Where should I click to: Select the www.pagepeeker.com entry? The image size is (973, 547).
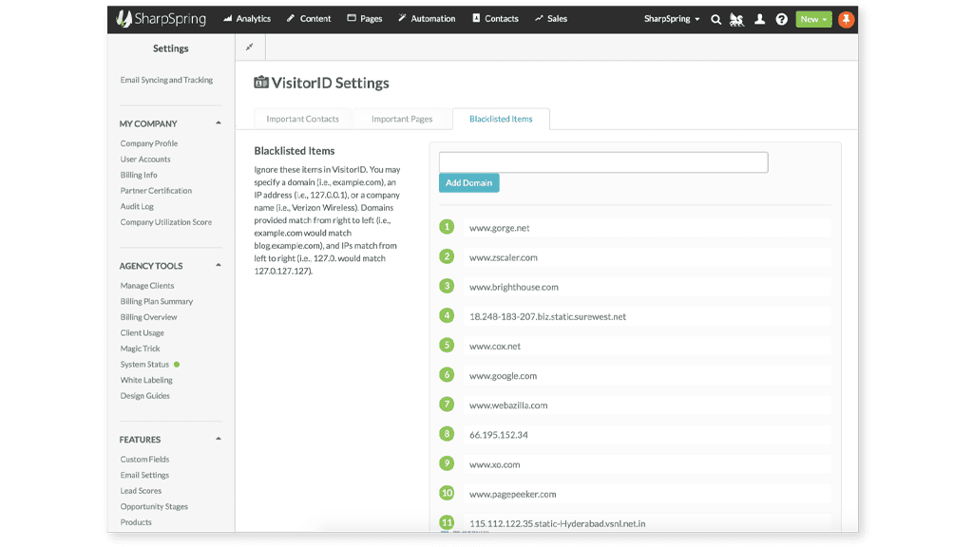646,494
